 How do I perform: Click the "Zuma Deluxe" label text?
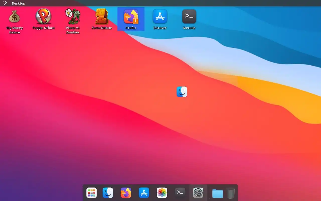[102, 28]
